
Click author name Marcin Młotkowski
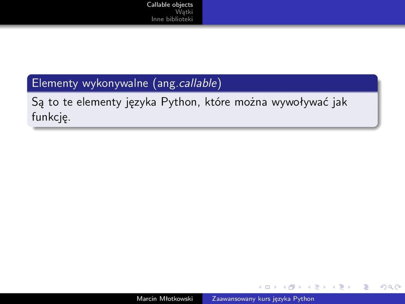pyautogui.click(x=165, y=299)
